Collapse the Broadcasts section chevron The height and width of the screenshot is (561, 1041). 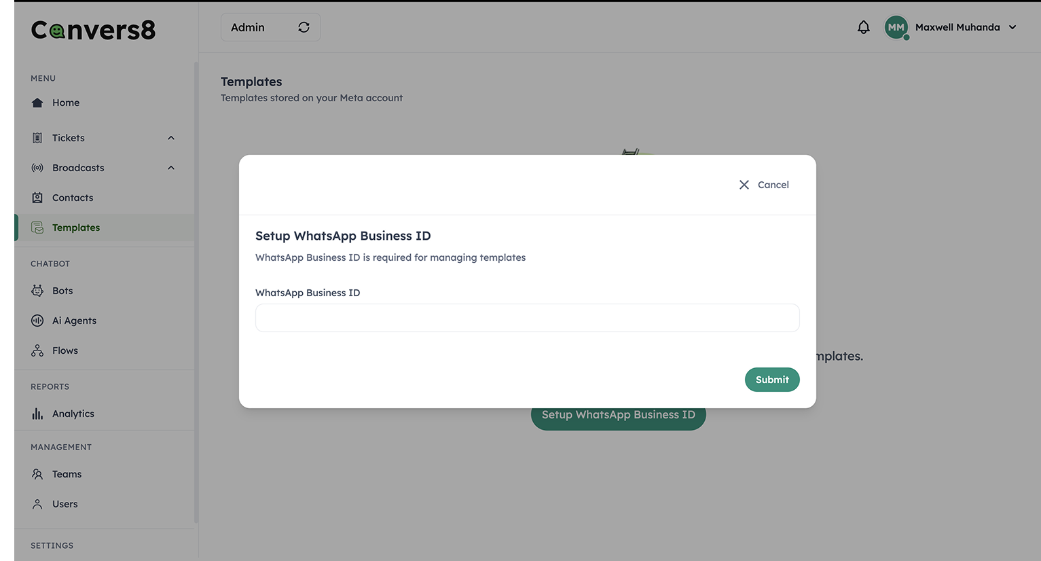click(x=170, y=167)
